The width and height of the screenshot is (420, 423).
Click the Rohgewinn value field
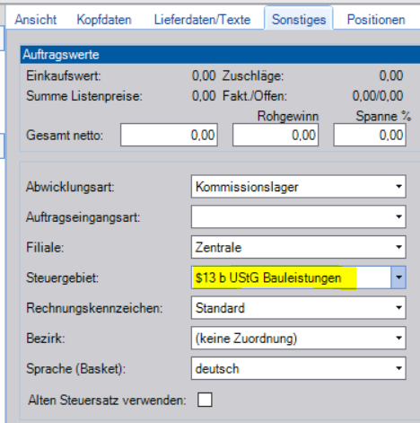(x=276, y=135)
